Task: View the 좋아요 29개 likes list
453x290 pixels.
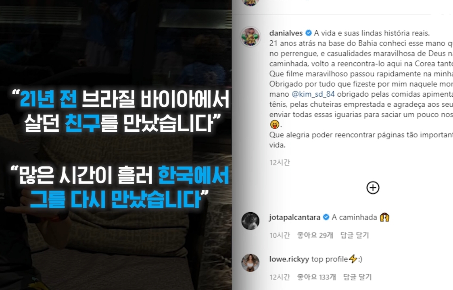Action: tap(315, 236)
